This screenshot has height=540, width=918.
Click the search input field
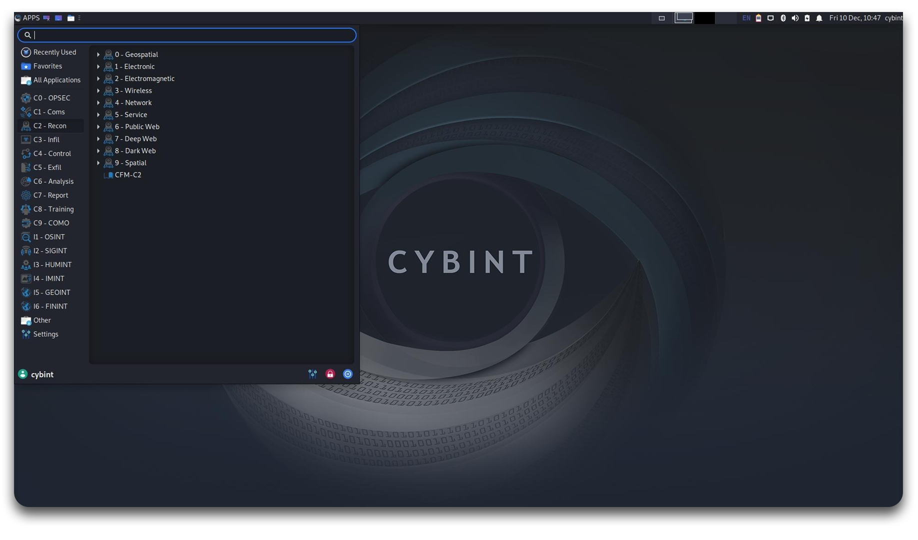tap(185, 35)
